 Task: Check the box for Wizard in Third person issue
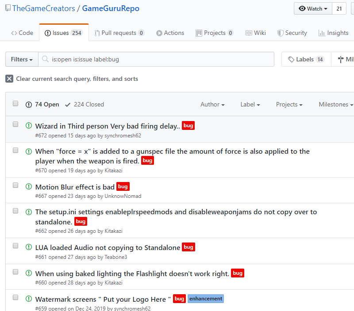[15, 124]
